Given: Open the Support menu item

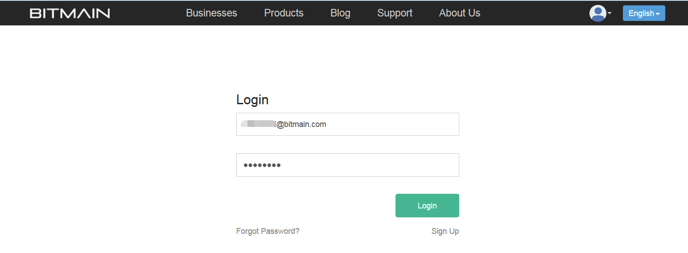Looking at the screenshot, I should point(395,13).
